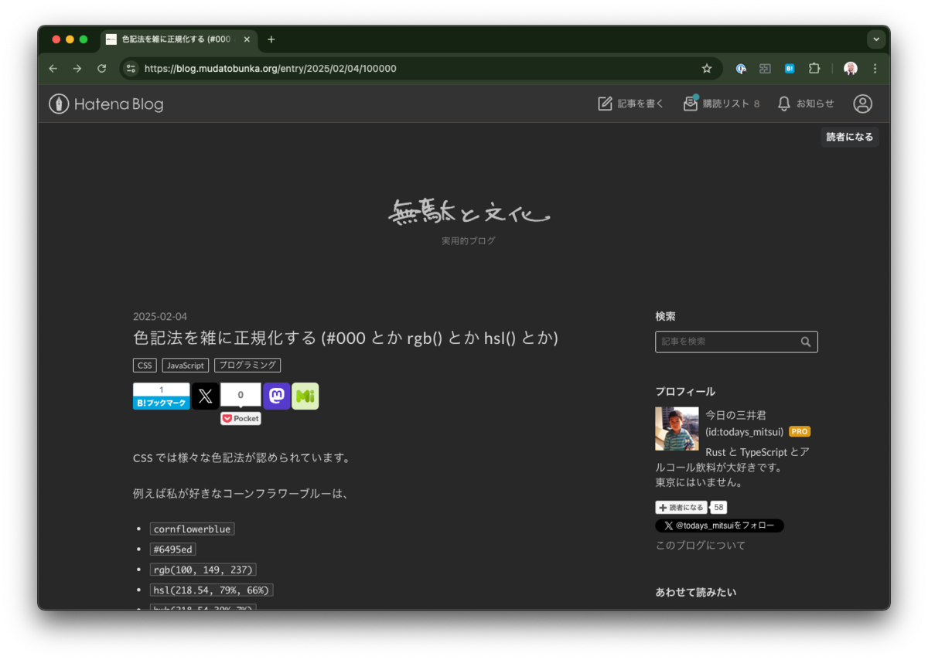This screenshot has height=660, width=928.
Task: Follow @todays_mitsui on X
Action: [719, 526]
